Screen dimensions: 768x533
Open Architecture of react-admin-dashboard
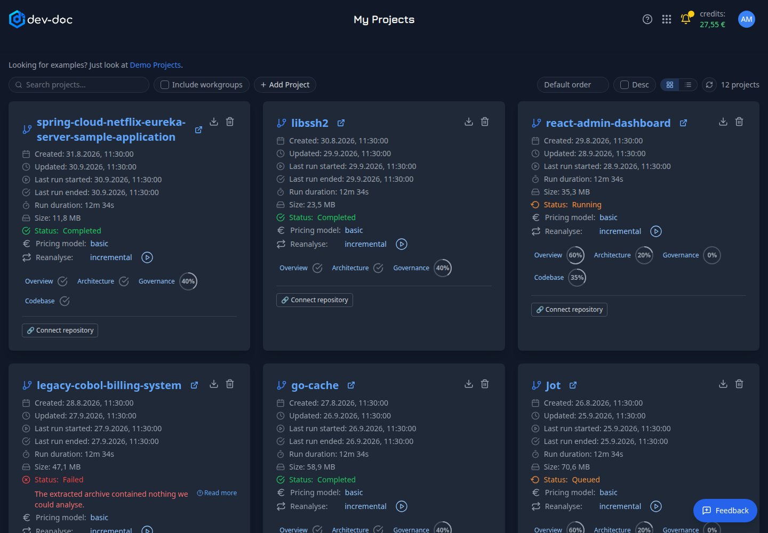pyautogui.click(x=612, y=255)
